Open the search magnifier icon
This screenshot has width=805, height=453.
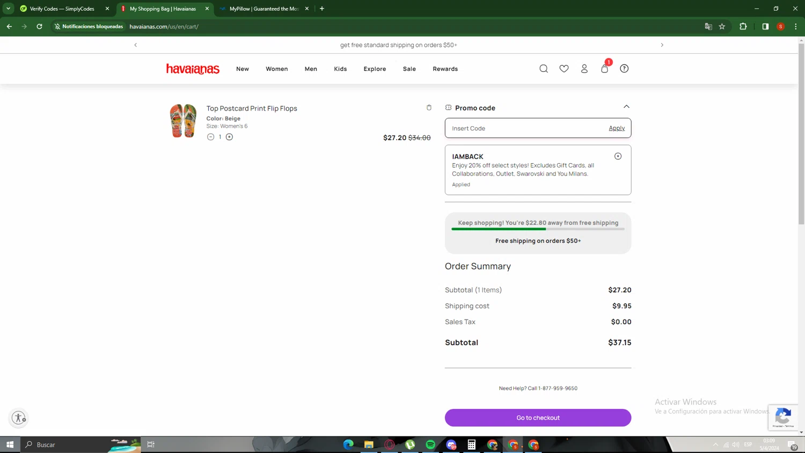tap(544, 69)
